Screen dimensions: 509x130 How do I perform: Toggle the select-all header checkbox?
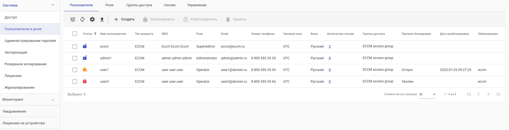tap(75, 34)
